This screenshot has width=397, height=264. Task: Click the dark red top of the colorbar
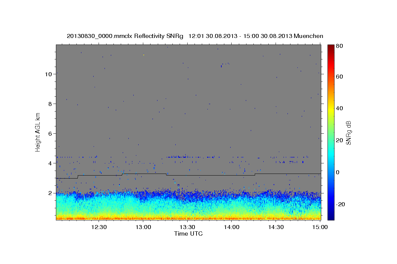click(331, 48)
